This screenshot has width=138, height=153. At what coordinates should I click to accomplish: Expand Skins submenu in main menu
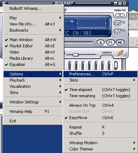pos(33,93)
